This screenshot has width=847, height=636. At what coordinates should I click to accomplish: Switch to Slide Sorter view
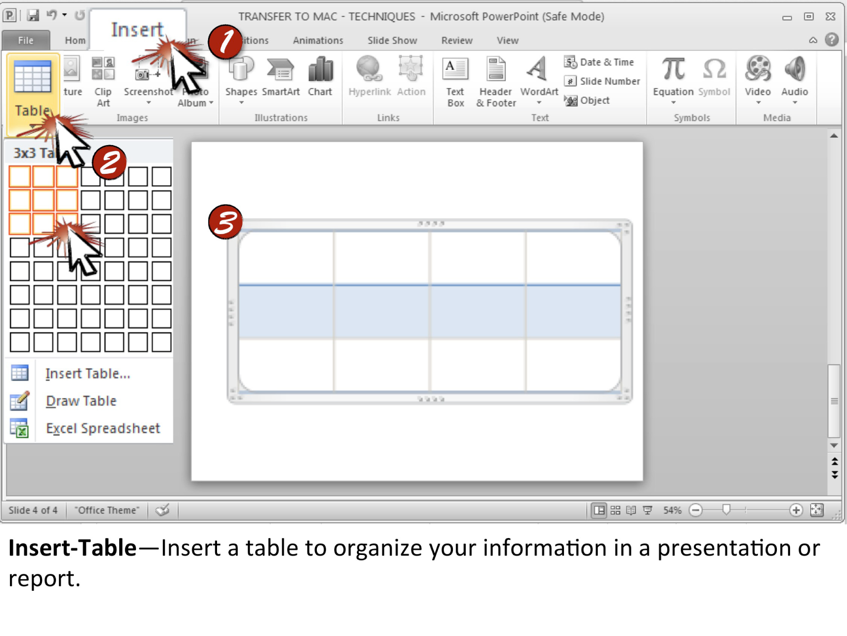tap(615, 510)
